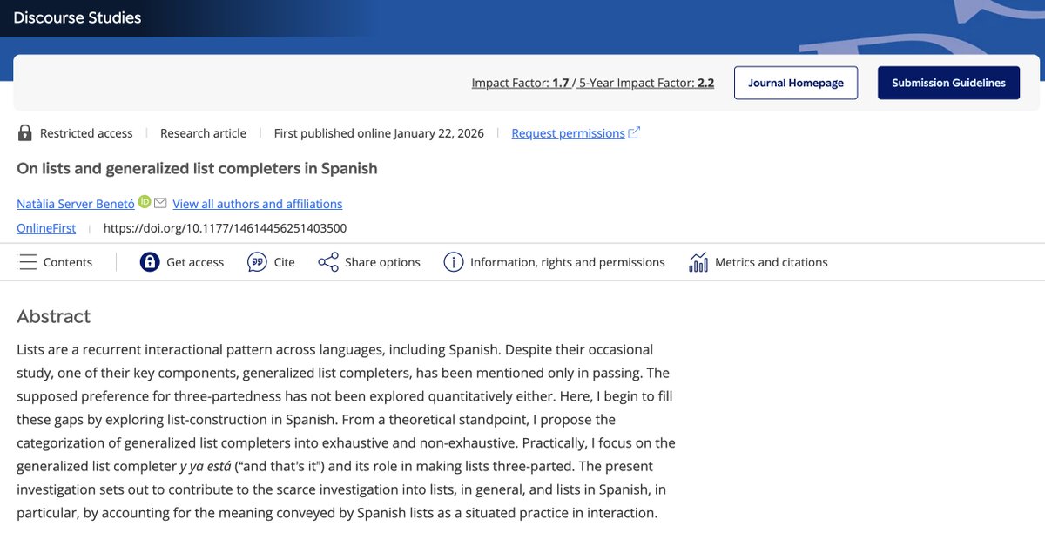
Task: Open the Discourse Studies journal title
Action: tap(77, 17)
